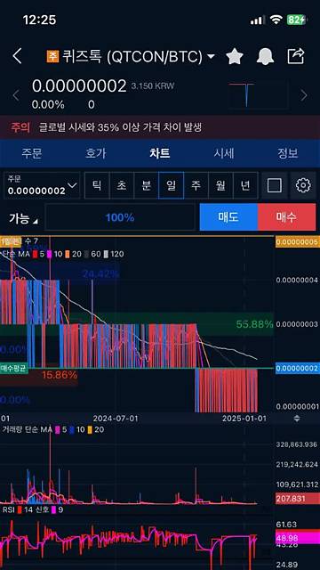
Task: Tap the red 매수 buy button
Action: pyautogui.click(x=286, y=217)
